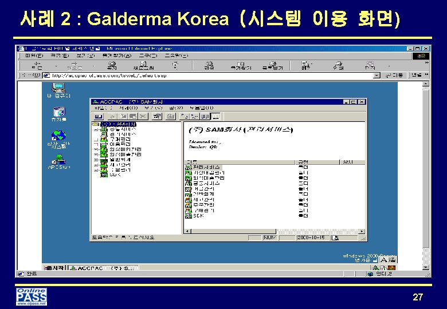Select SDK in the left tree
The height and width of the screenshot is (309, 447).
(115, 175)
